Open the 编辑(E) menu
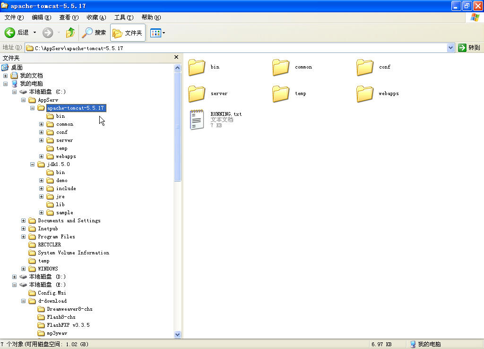This screenshot has width=484, height=349. [42, 17]
